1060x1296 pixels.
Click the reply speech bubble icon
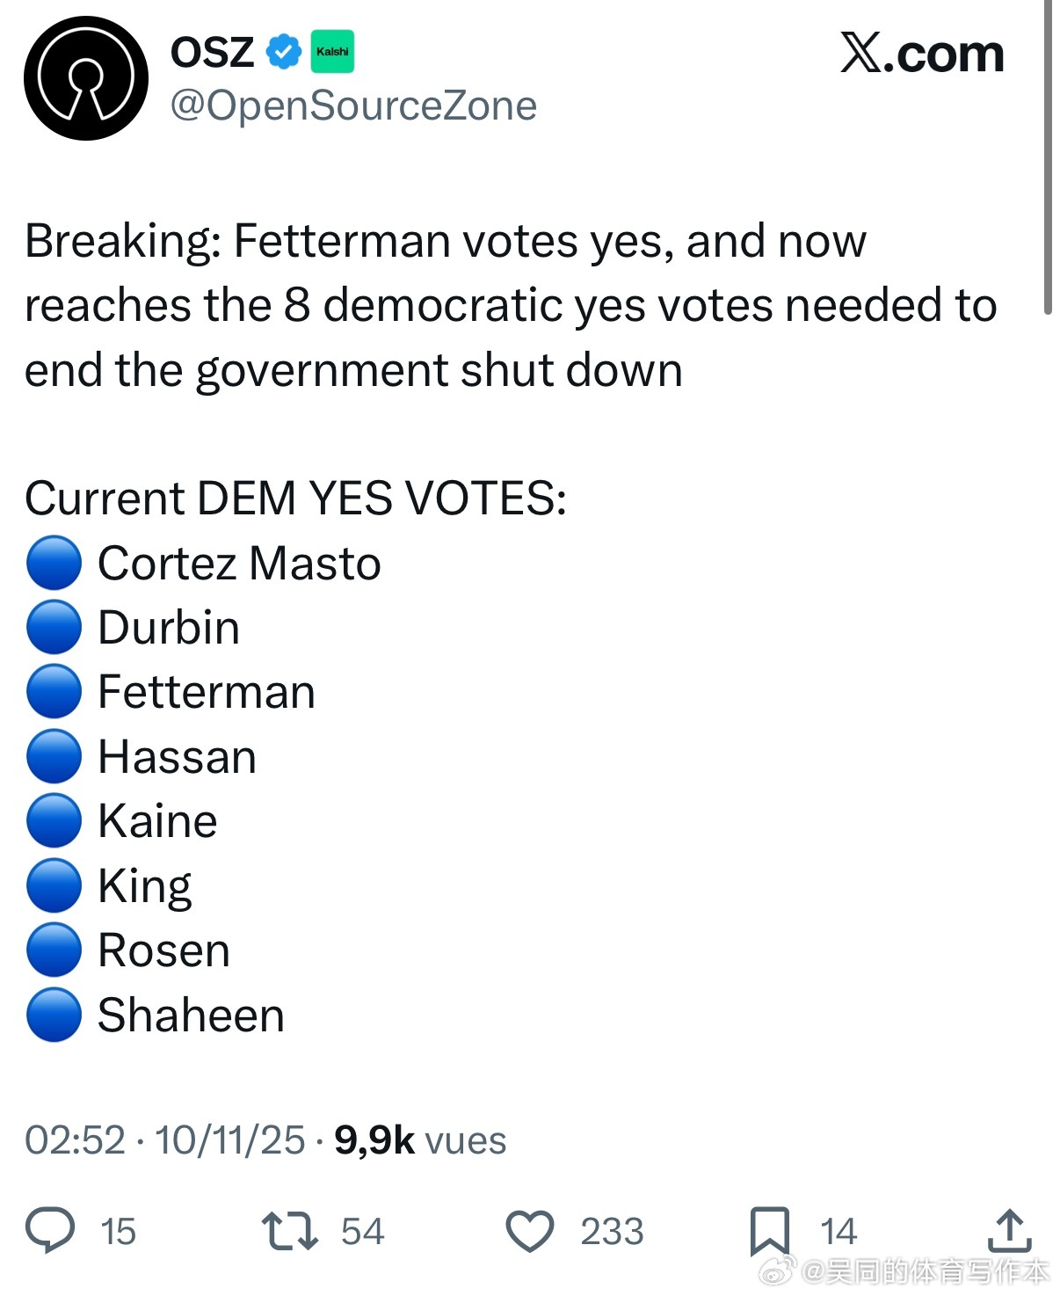point(50,1230)
